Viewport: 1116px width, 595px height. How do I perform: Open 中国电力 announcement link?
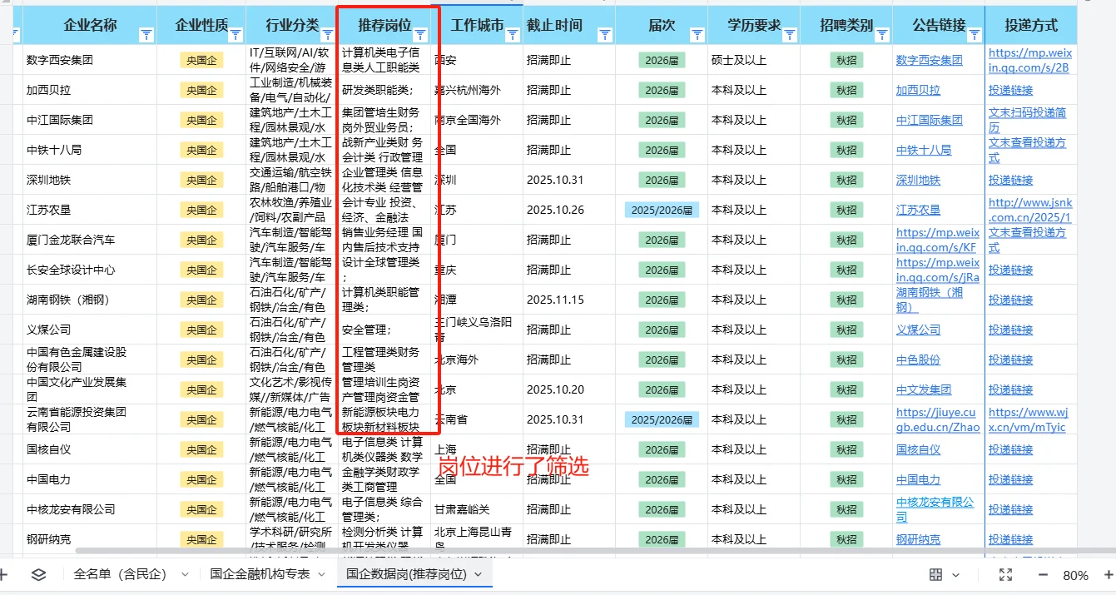pos(918,479)
